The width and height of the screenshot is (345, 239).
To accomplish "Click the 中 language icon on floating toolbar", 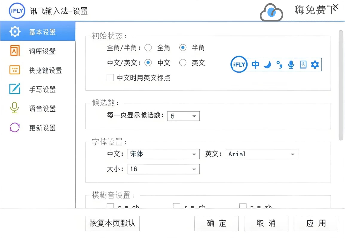I will [255, 65].
